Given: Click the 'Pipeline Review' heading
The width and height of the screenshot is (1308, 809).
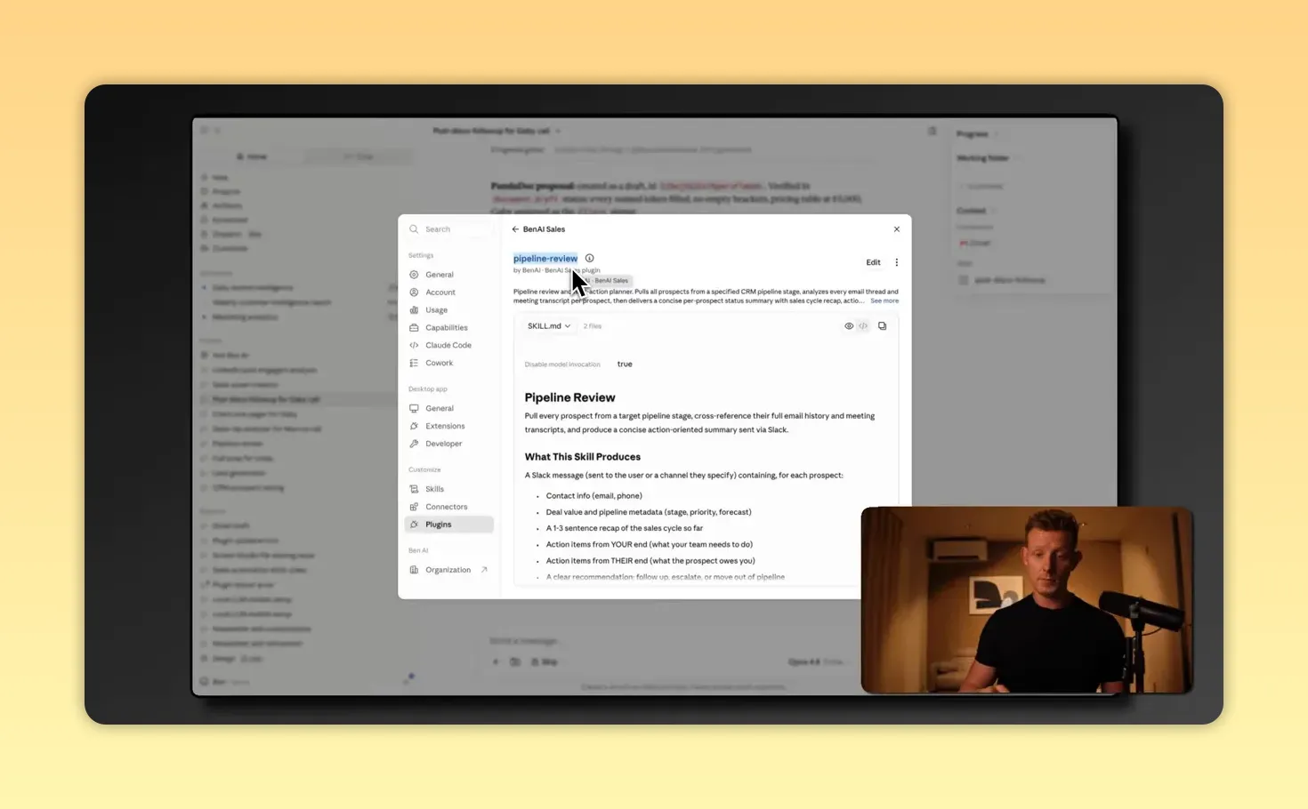Looking at the screenshot, I should click(x=569, y=397).
